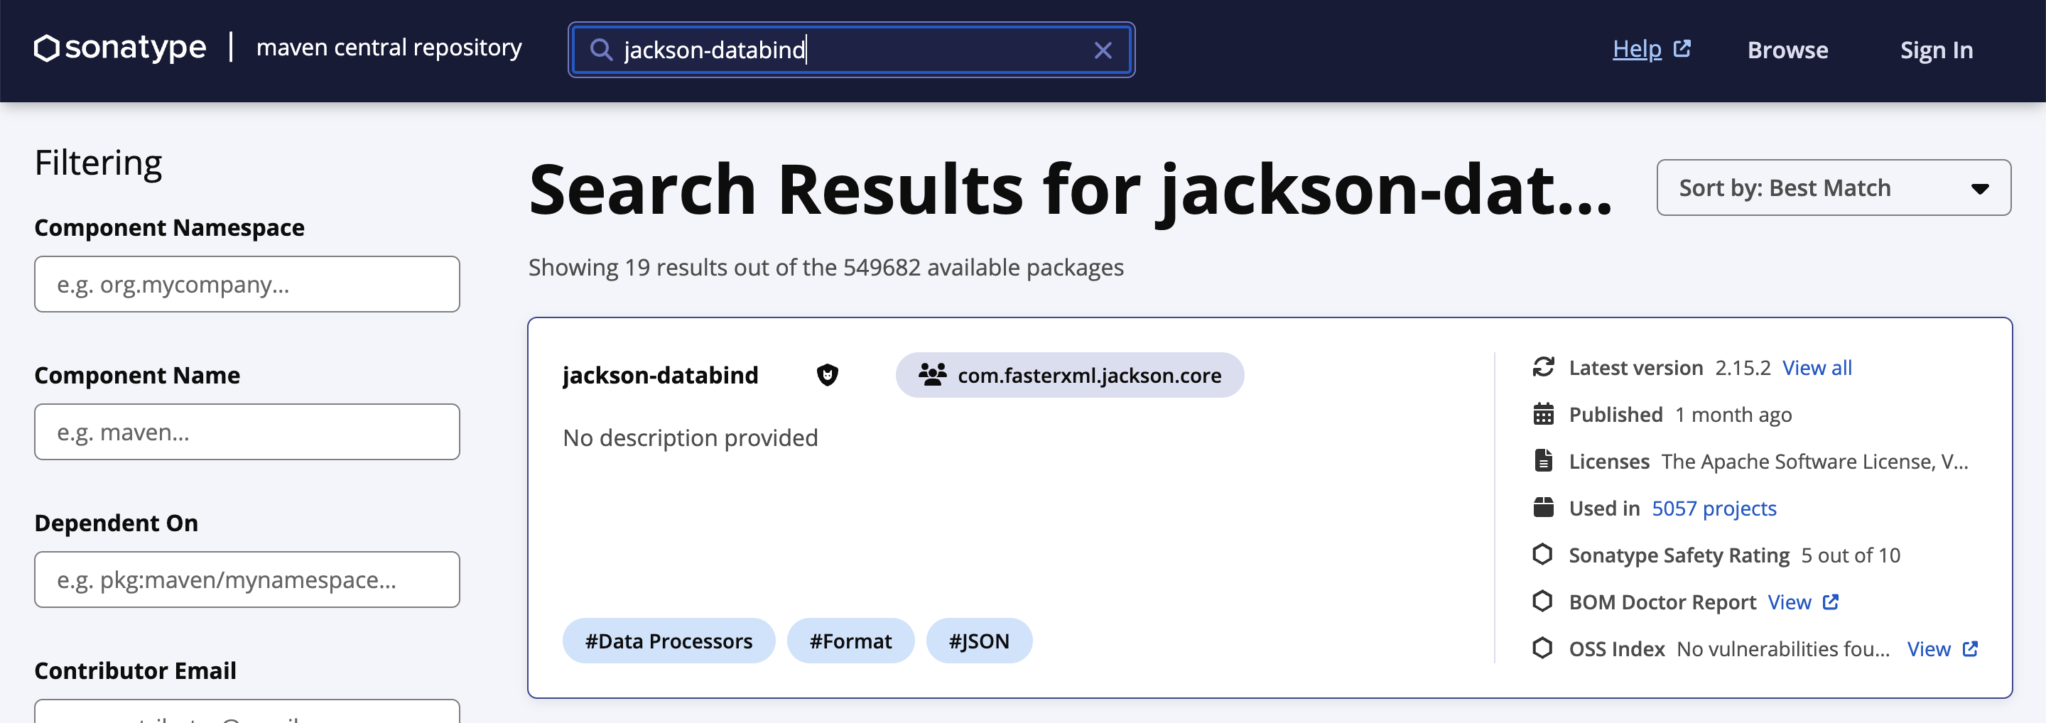Click the Used in package icon
The width and height of the screenshot is (2046, 723).
coord(1542,507)
